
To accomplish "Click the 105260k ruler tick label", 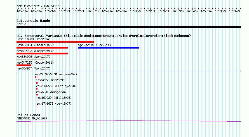I will click(79, 11).
